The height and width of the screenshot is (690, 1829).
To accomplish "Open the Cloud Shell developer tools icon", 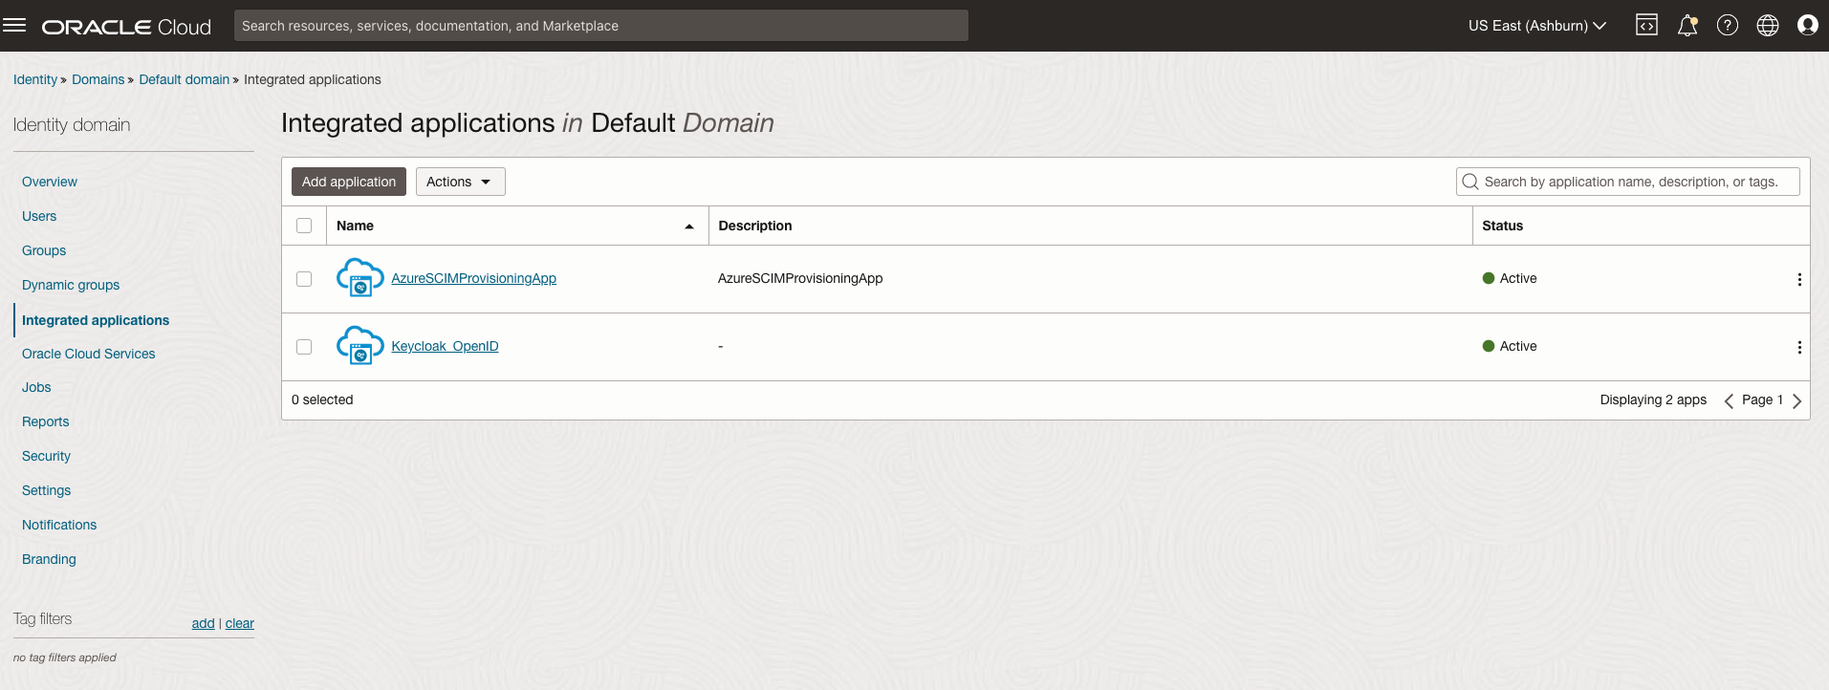I will pos(1646,25).
